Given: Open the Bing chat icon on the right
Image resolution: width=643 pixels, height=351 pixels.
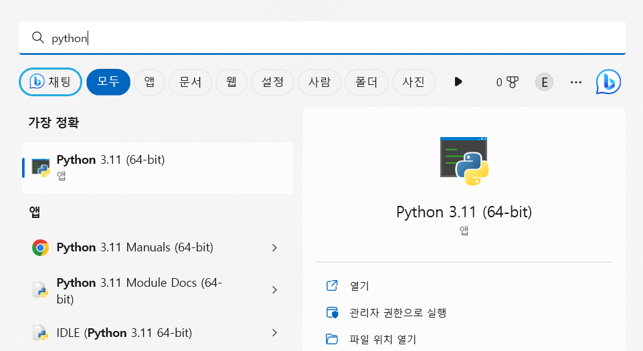Looking at the screenshot, I should tap(609, 82).
